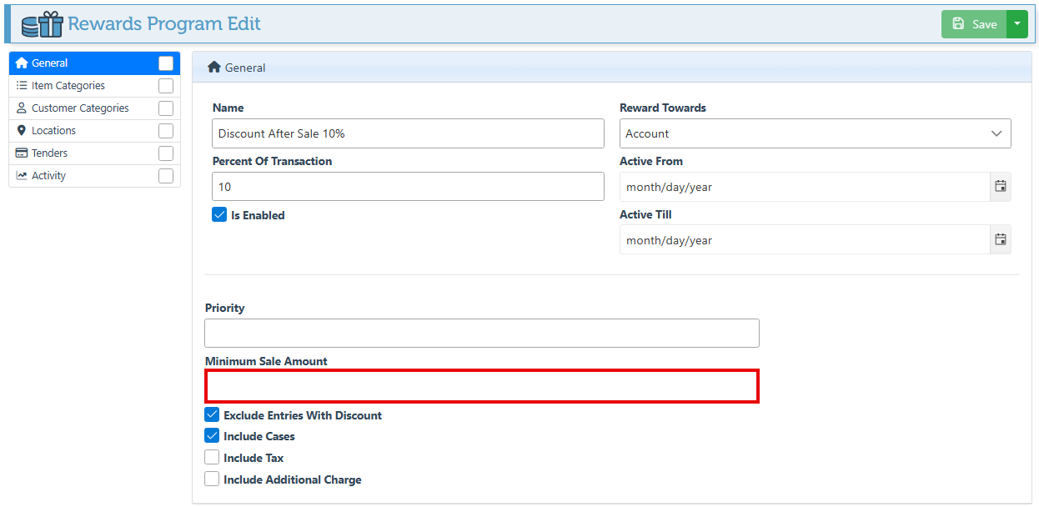Switch to the Activity tab

[48, 176]
